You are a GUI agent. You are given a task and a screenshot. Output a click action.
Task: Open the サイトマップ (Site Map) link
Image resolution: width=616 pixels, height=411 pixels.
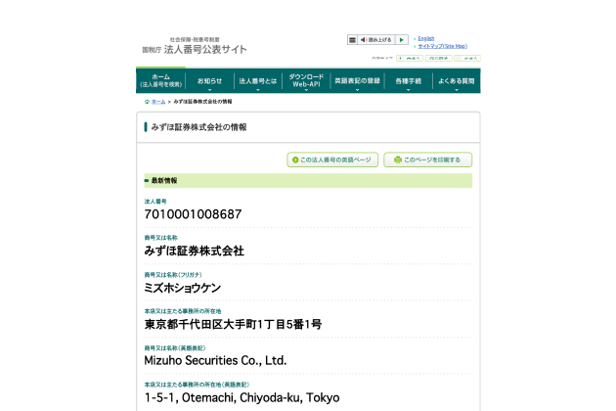(442, 46)
